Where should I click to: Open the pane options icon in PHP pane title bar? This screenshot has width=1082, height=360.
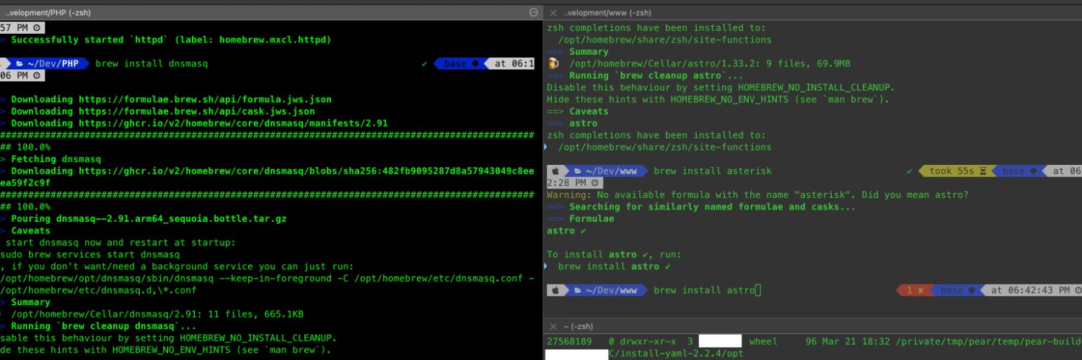pos(534,12)
